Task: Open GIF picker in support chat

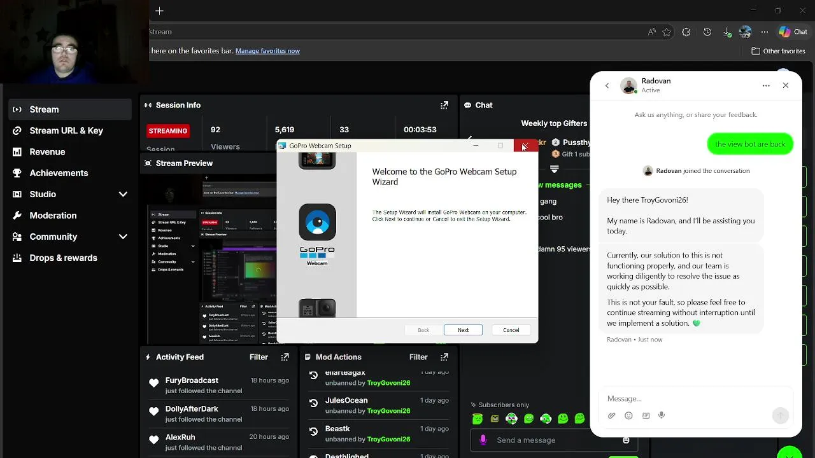Action: coord(646,415)
